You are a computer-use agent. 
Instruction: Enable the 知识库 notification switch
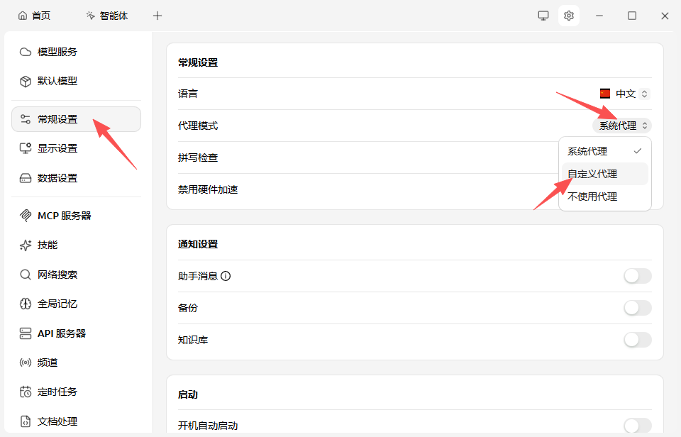pyautogui.click(x=638, y=340)
